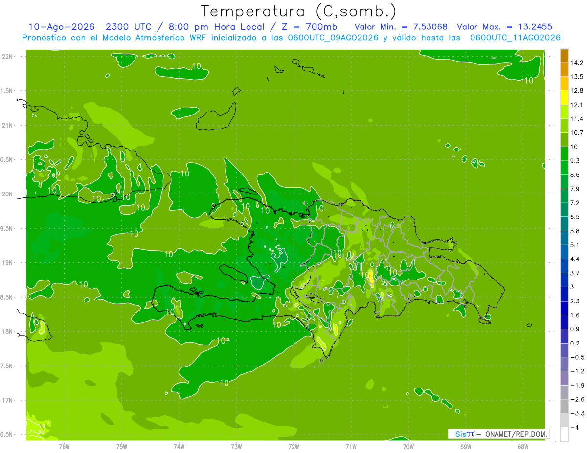Image resolution: width=587 pixels, height=453 pixels.
Task: Click color bar label '4.4'
Action: (575, 259)
